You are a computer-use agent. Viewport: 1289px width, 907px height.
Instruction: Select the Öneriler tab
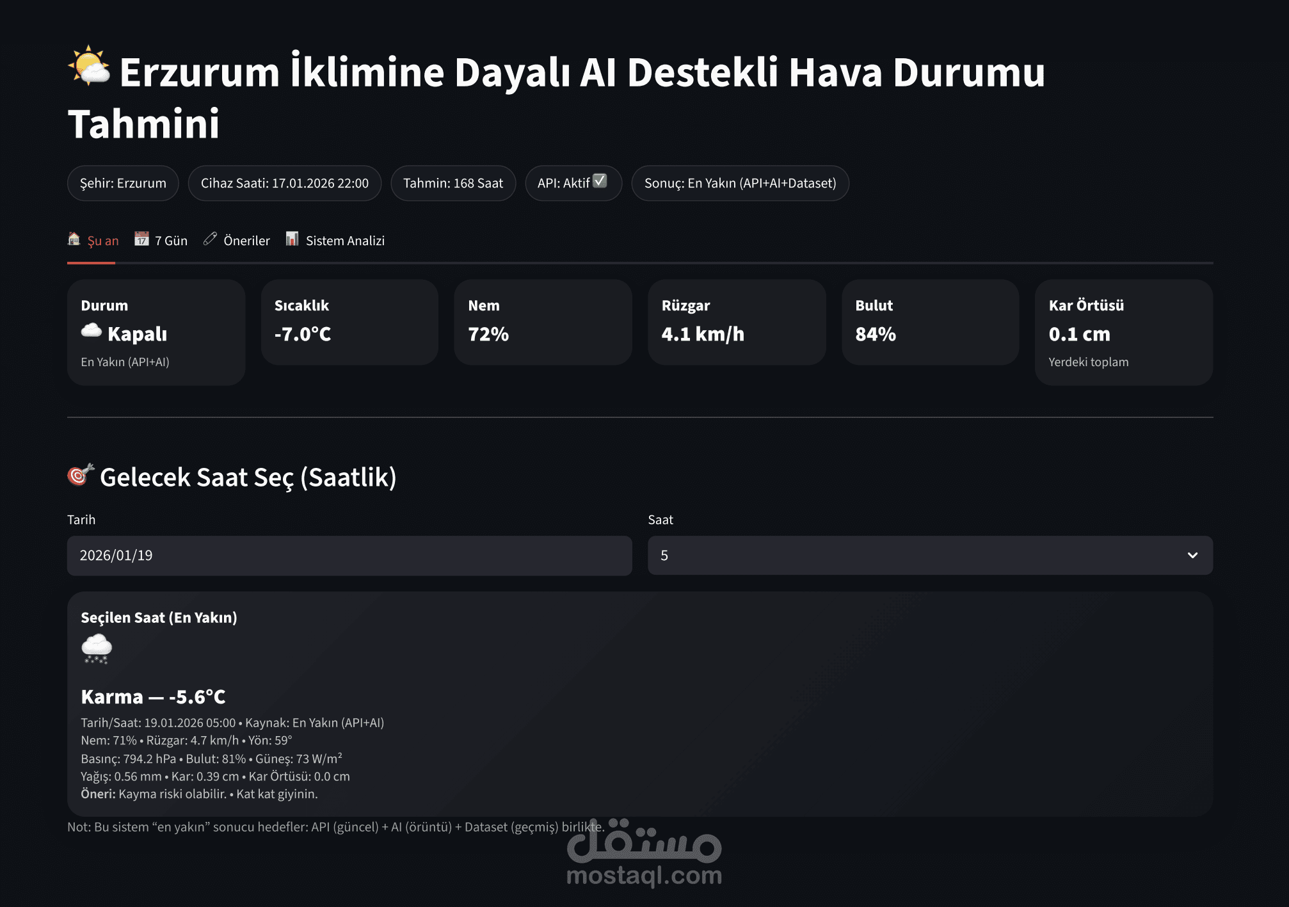(x=246, y=241)
